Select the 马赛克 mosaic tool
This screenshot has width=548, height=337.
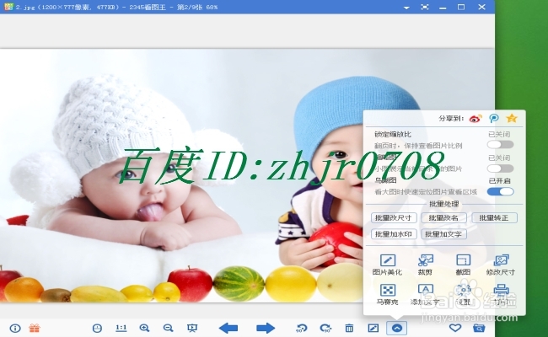tap(387, 295)
